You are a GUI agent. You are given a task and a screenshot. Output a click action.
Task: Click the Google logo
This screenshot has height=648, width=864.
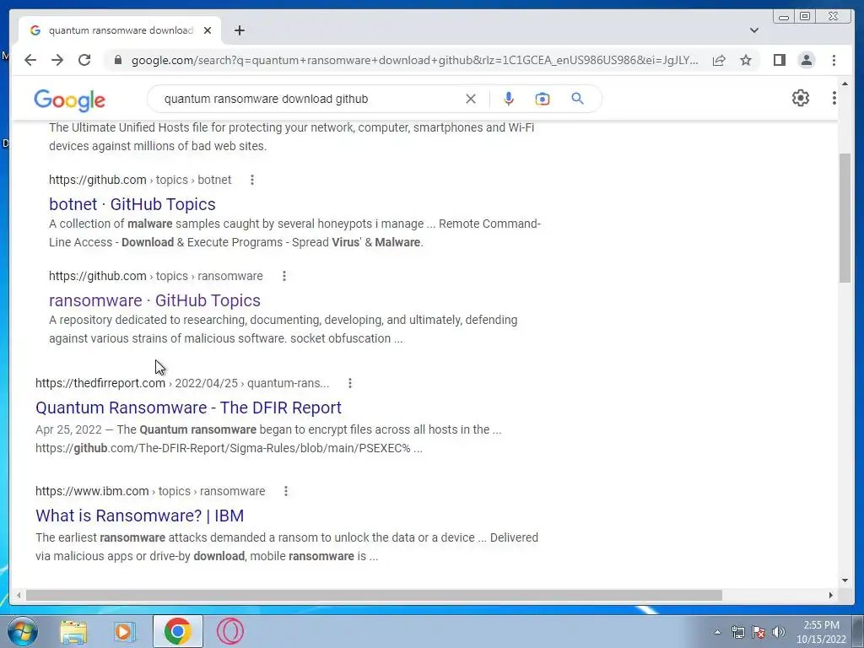(x=69, y=100)
